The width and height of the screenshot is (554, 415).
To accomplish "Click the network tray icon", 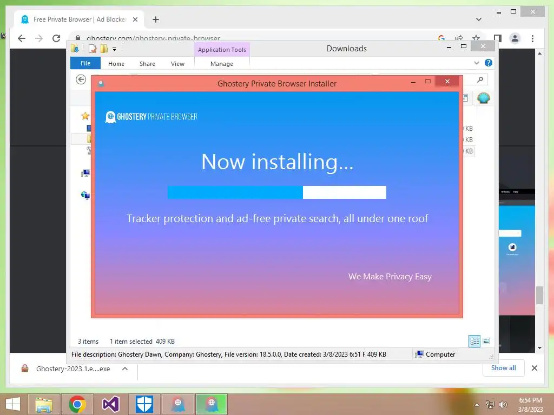I will tap(490, 404).
